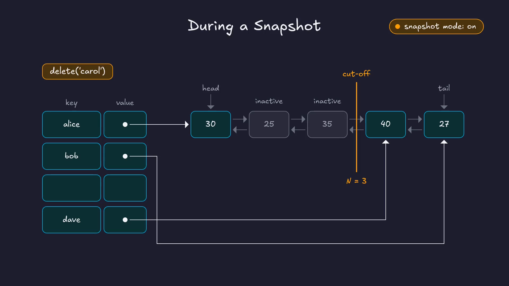Select the 'bob' key cell
The image size is (509, 286).
pyautogui.click(x=72, y=156)
